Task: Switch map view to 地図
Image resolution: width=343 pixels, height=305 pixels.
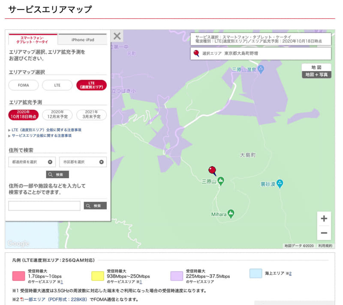Action: click(x=316, y=67)
